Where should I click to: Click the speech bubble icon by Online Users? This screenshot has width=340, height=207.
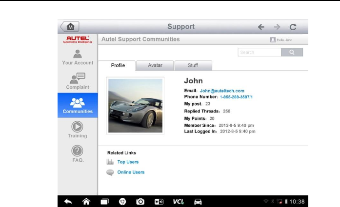tap(110, 172)
